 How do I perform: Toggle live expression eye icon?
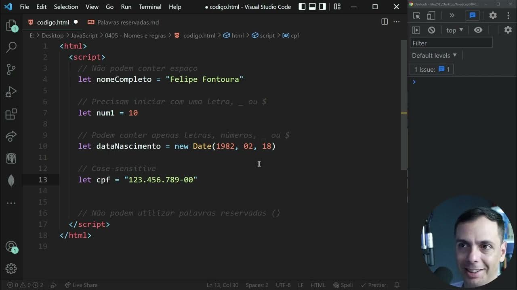[478, 30]
